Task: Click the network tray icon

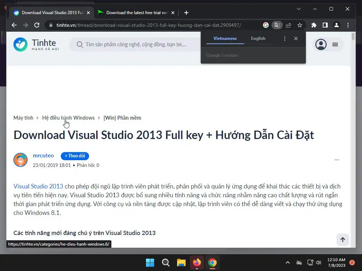Action: point(310,263)
